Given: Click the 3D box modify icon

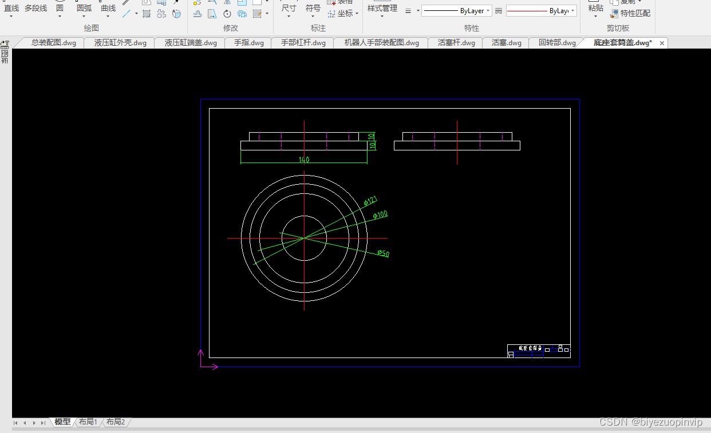Looking at the screenshot, I should pos(242,13).
